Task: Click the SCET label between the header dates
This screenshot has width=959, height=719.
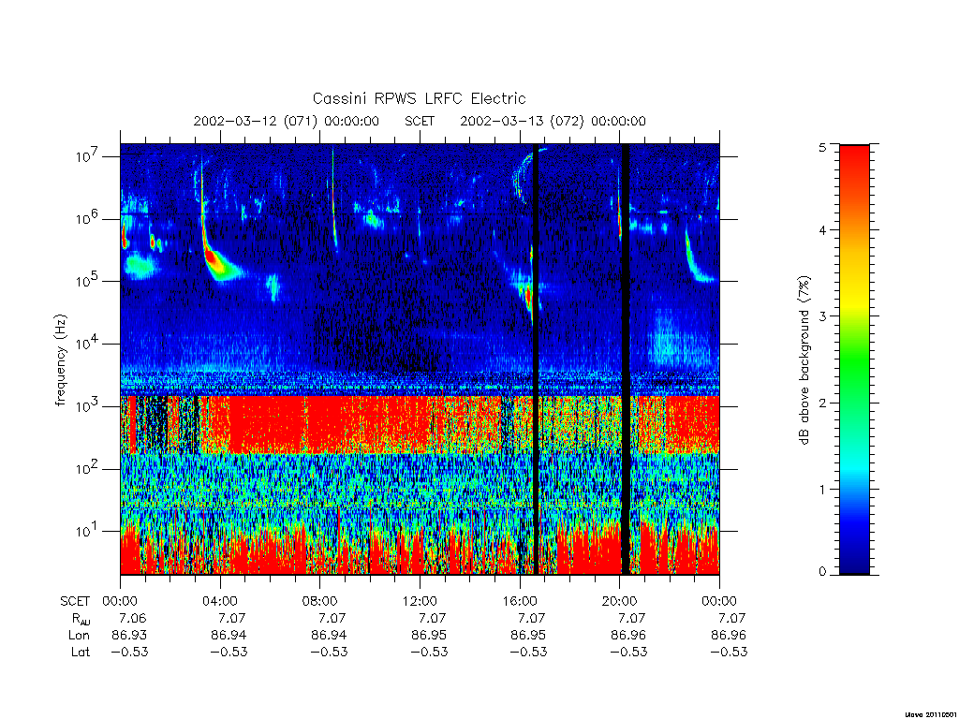Action: click(x=420, y=121)
